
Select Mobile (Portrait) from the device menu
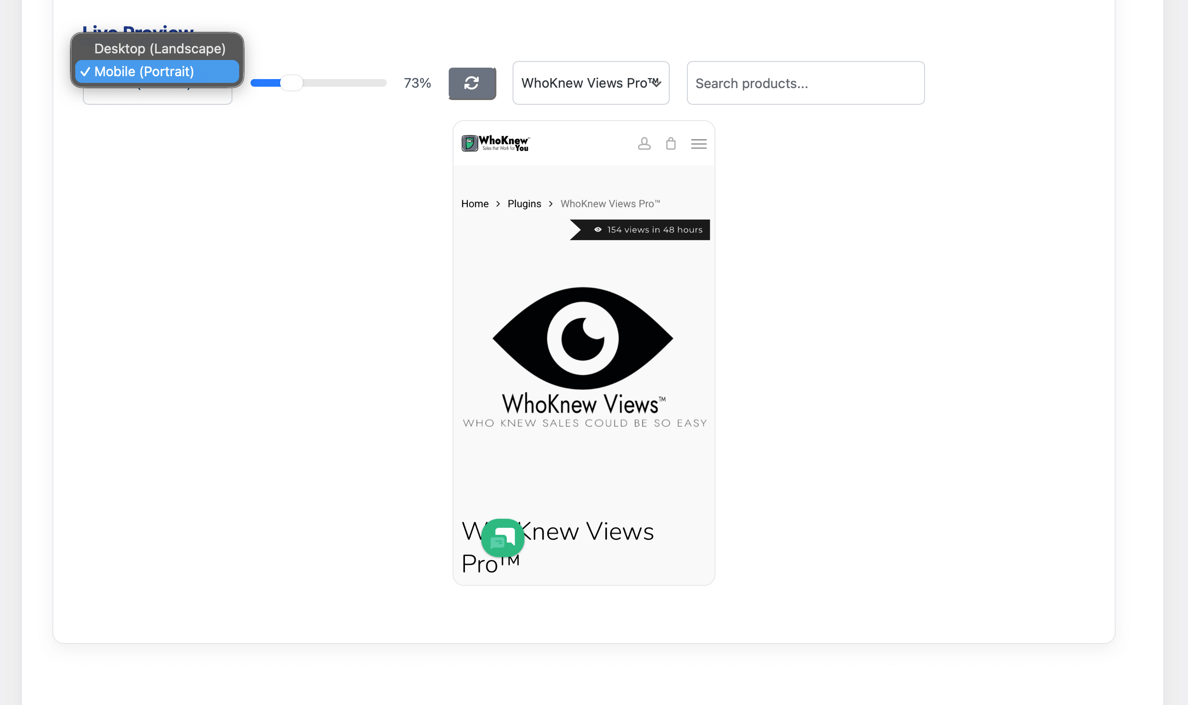144,71
